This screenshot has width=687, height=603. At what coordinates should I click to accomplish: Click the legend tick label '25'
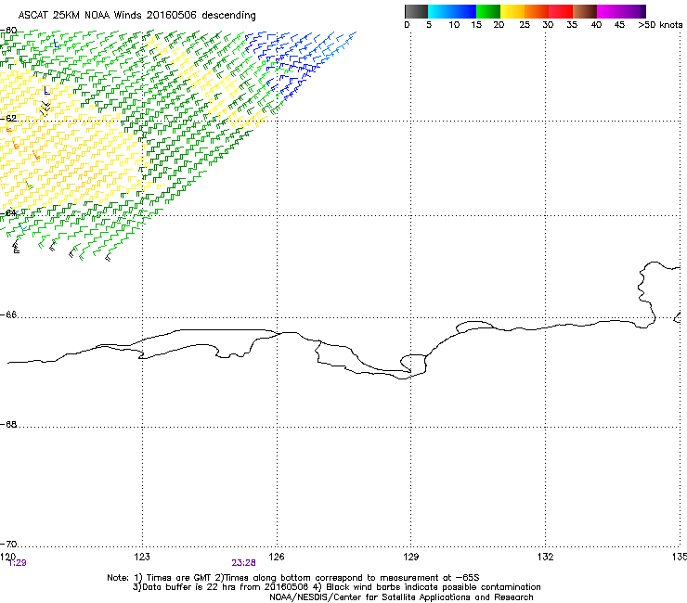(x=525, y=25)
